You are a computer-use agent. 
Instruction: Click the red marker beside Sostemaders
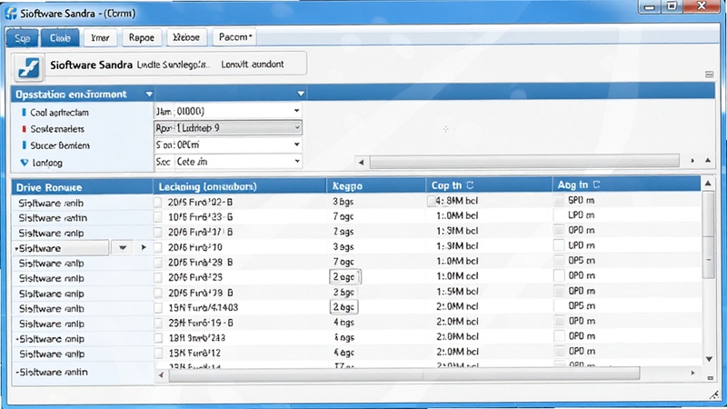click(24, 129)
